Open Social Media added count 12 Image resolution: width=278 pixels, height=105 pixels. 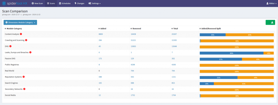100,95
